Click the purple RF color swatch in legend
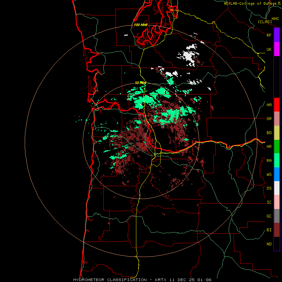Image resolution: width=282 pixels, height=282 pixels. [x=277, y=35]
